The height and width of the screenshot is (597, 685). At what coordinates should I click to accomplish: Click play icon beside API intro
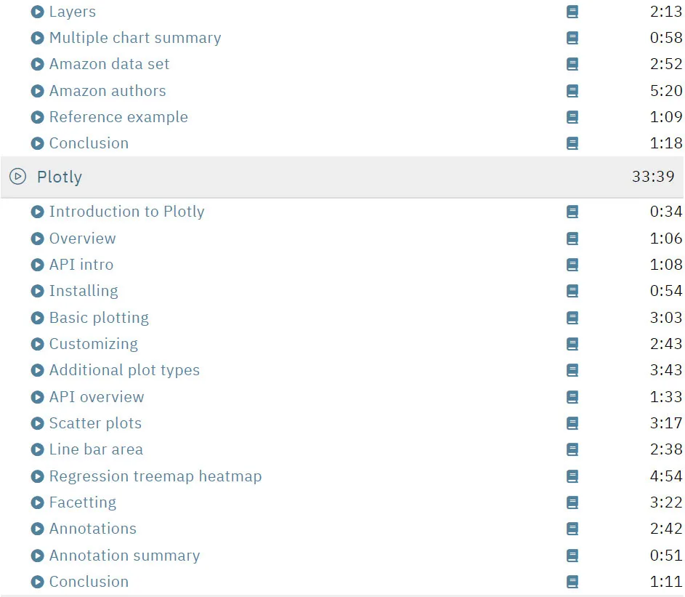[38, 265]
